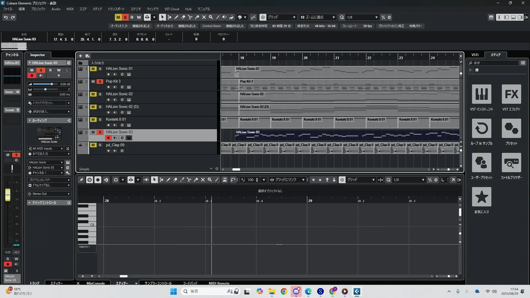Open VST Effects (FX) tile
This screenshot has width=530, height=298.
pyautogui.click(x=511, y=94)
